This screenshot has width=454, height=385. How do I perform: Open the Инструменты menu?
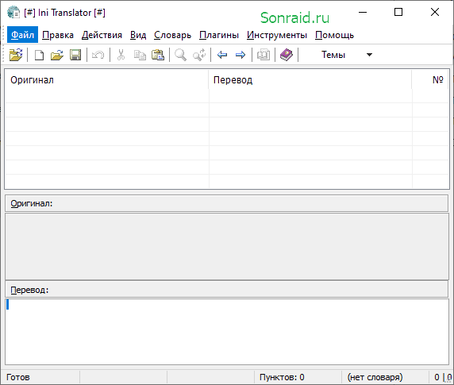pos(277,35)
